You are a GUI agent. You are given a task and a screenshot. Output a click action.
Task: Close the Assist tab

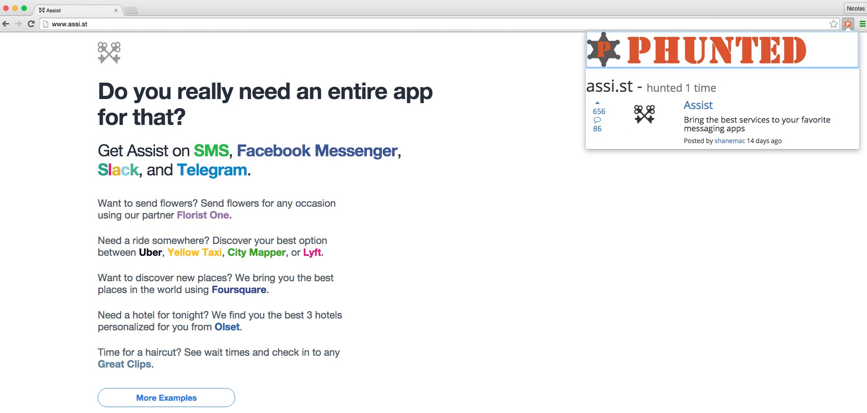[116, 10]
